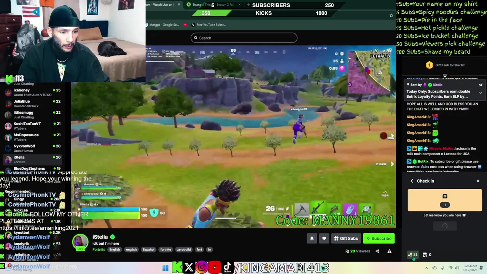Image resolution: width=487 pixels, height=274 pixels.
Task: Select the first English tag
Action: tap(115, 250)
